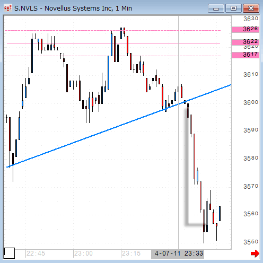Click the red arrow at bottom right
263x263 pixels.
coord(255,253)
